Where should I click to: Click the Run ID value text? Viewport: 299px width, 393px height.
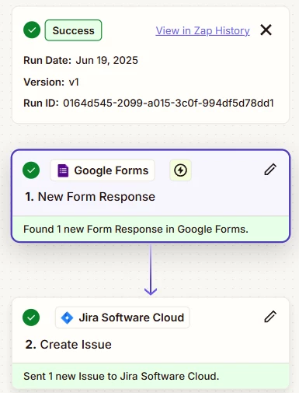tap(169, 103)
